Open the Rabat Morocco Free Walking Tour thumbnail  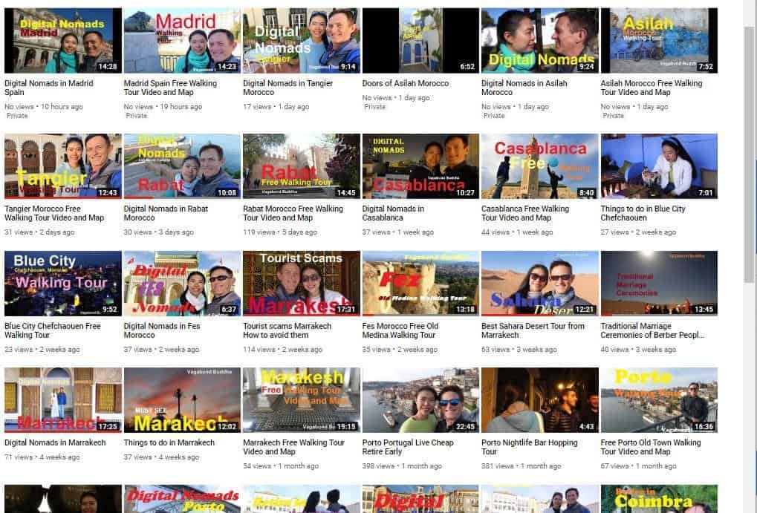pos(302,166)
